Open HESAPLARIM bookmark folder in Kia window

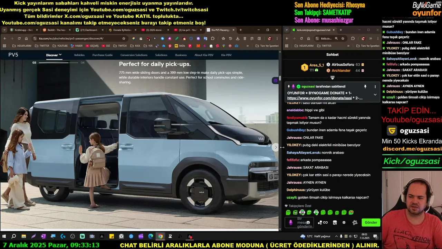[21, 46]
